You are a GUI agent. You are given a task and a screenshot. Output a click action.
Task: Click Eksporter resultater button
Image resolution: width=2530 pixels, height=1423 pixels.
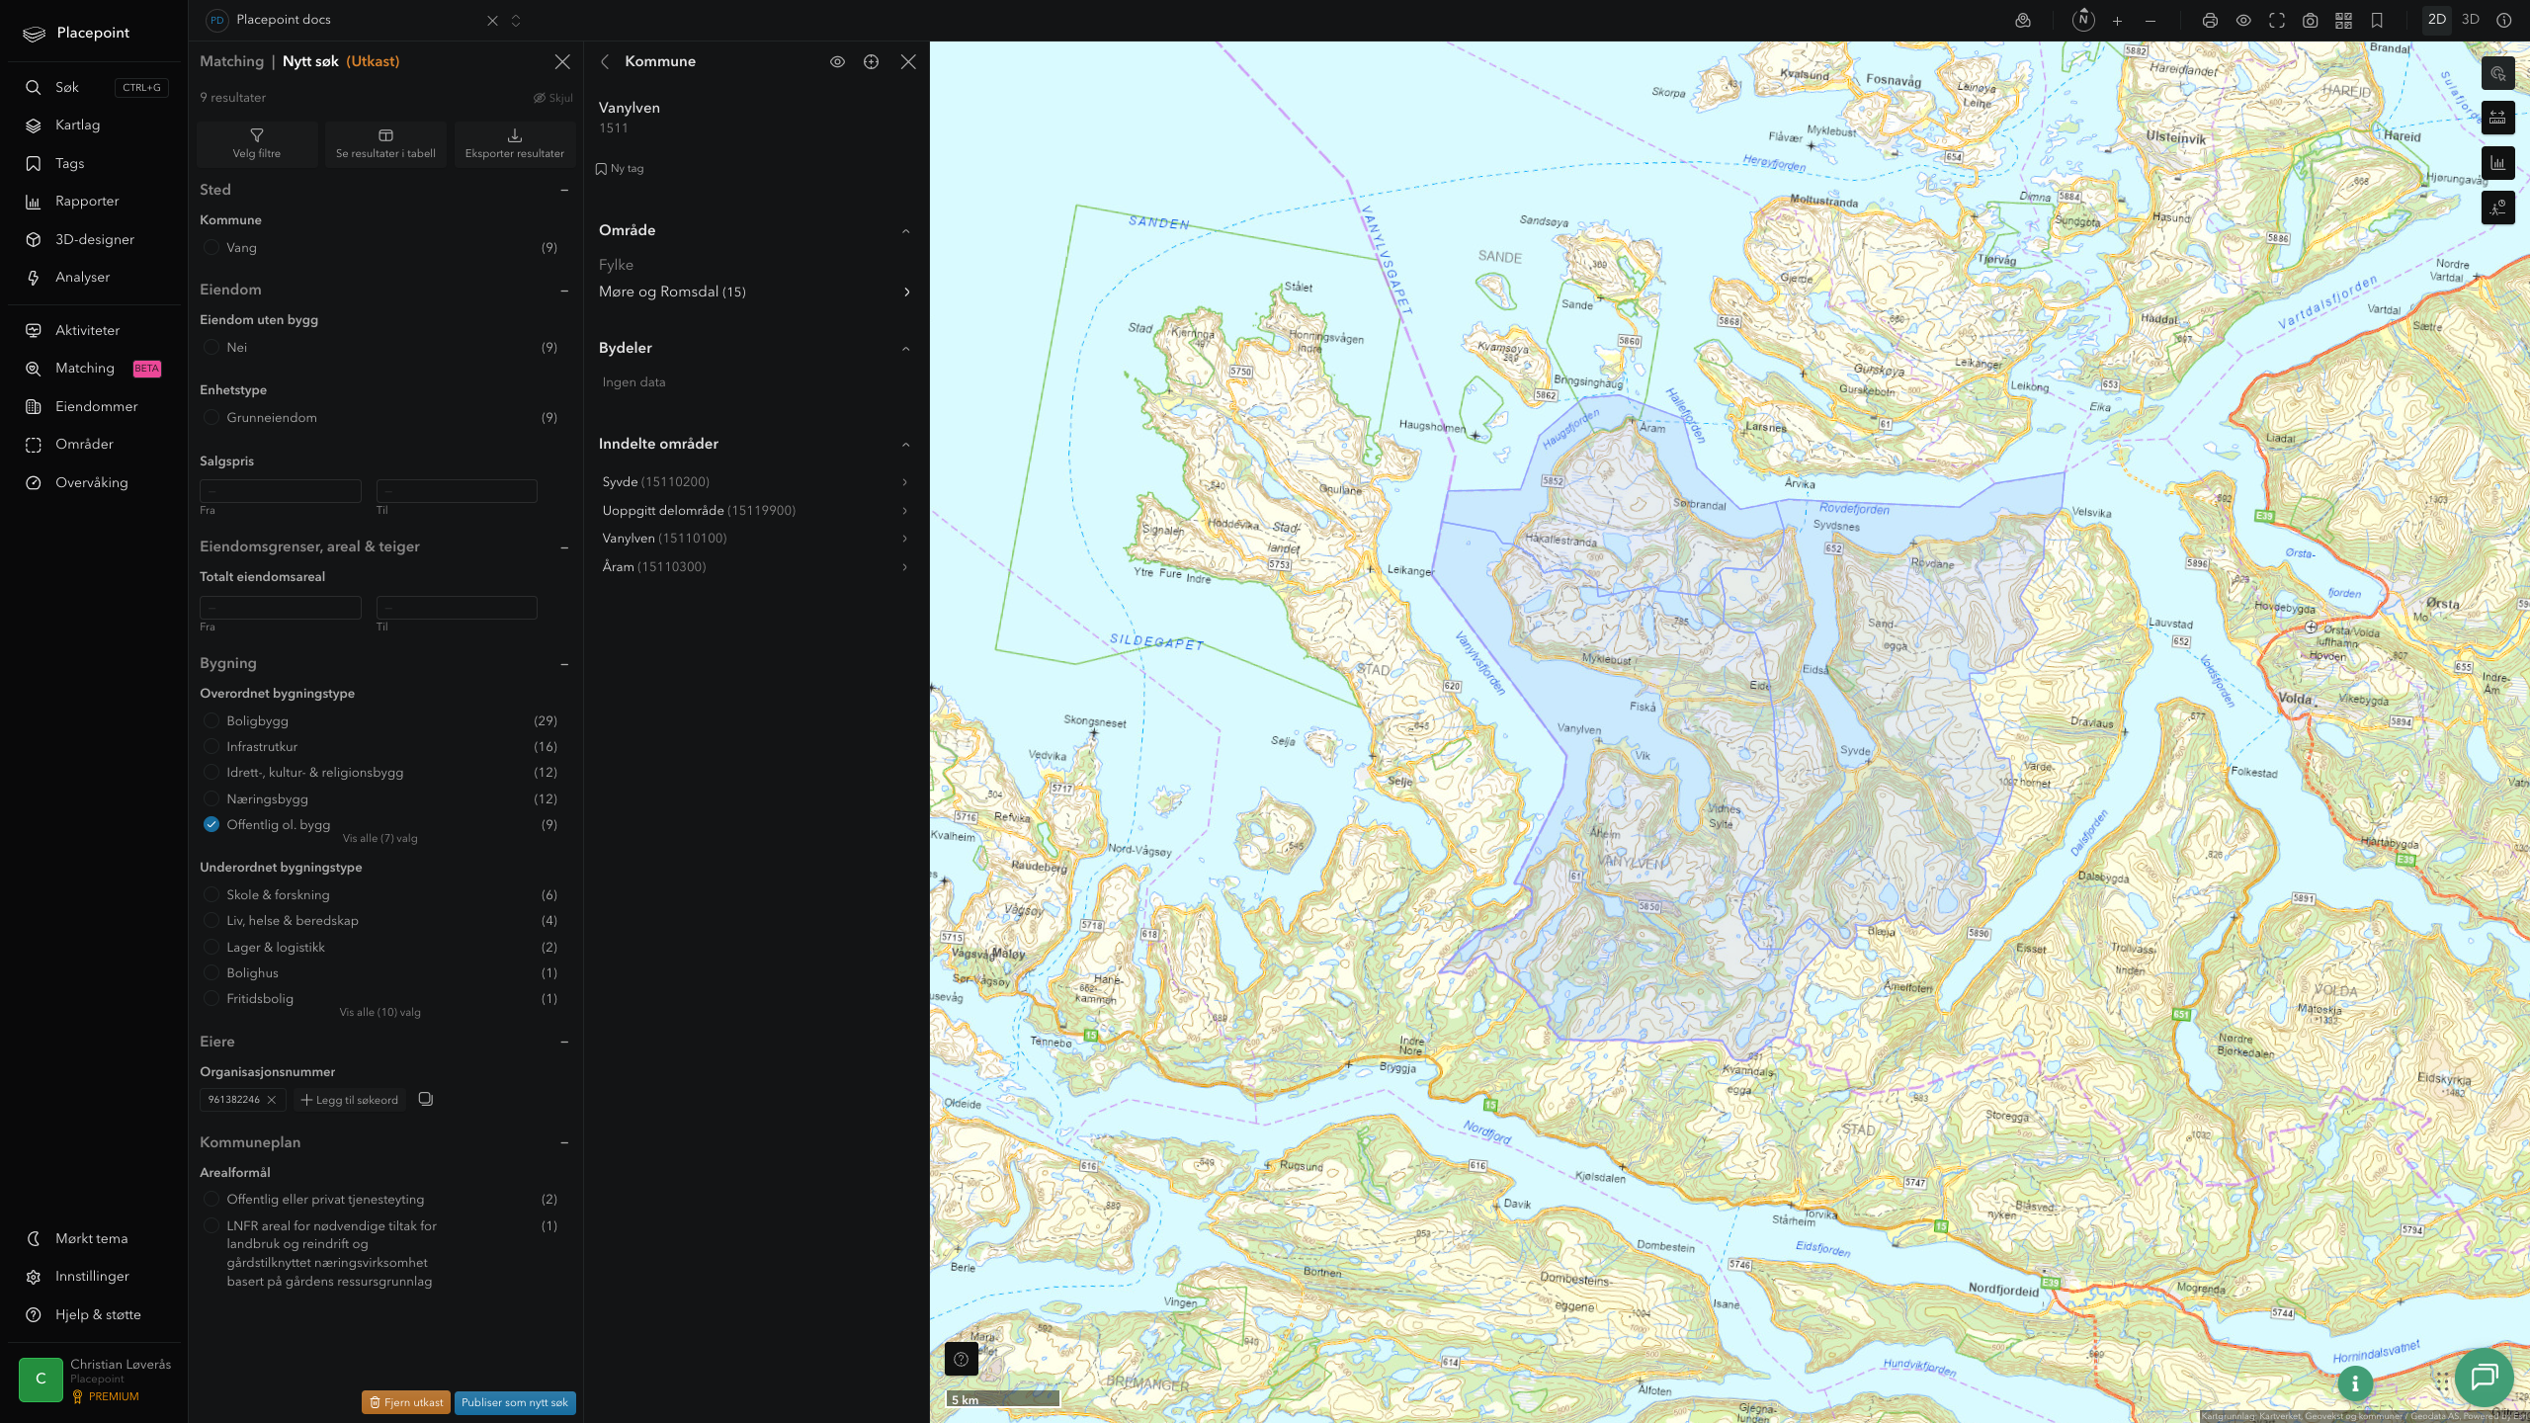(514, 143)
